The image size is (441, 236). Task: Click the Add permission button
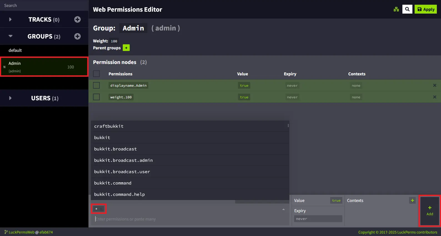(x=430, y=211)
